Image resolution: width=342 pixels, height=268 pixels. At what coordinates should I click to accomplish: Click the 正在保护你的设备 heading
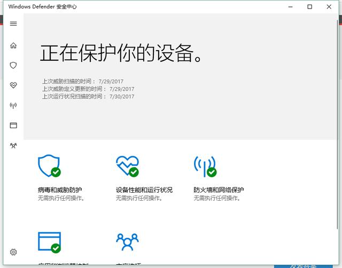(x=121, y=53)
